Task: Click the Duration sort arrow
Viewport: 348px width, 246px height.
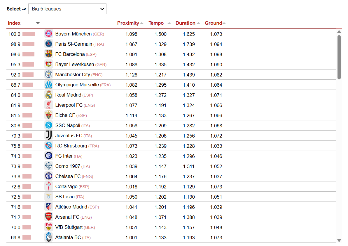Action: click(198, 23)
